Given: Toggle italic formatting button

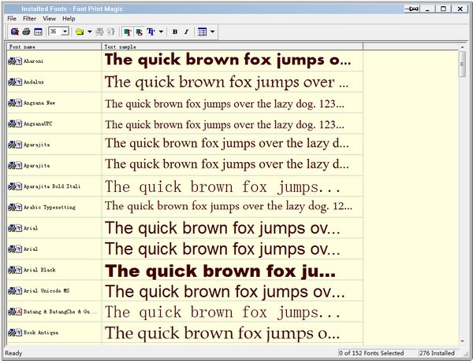Looking at the screenshot, I should 186,31.
